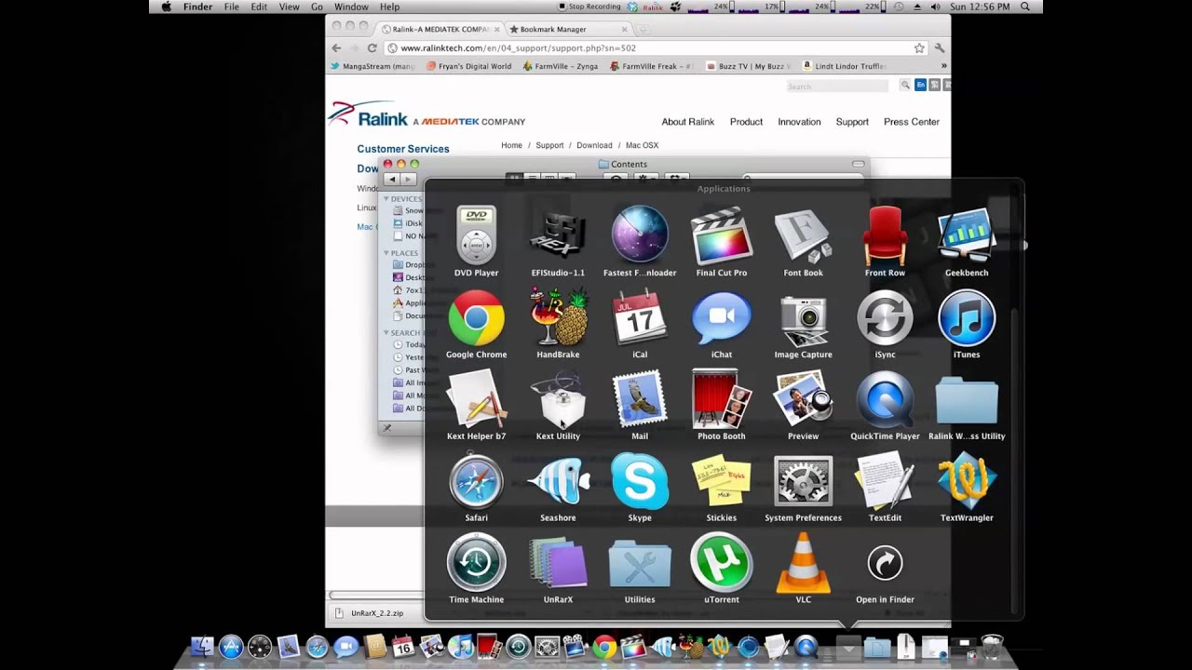Open Stickies app icon
1192x670 pixels.
coord(722,481)
